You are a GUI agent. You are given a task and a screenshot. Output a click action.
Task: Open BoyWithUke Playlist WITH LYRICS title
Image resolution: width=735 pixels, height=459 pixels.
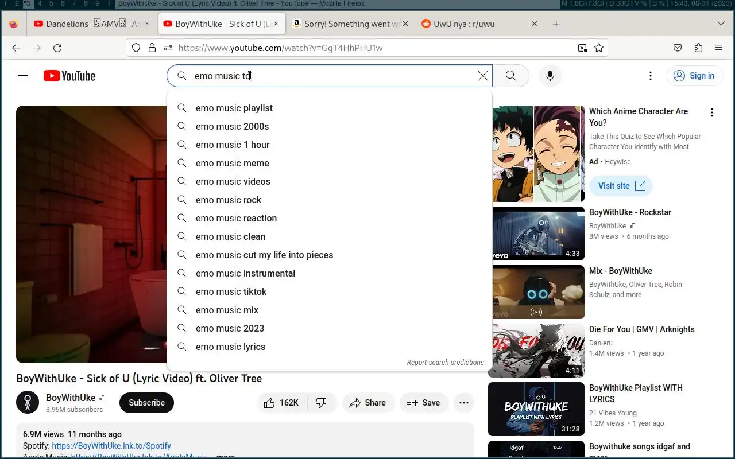(636, 394)
